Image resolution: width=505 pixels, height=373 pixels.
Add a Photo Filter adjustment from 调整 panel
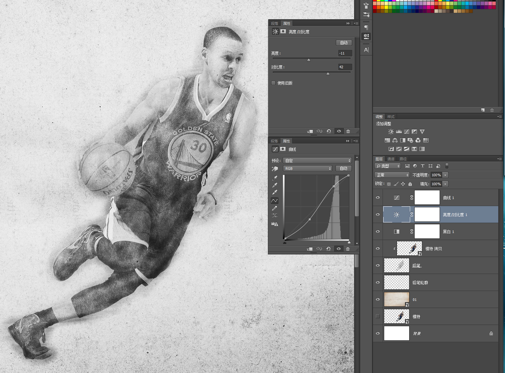[410, 140]
